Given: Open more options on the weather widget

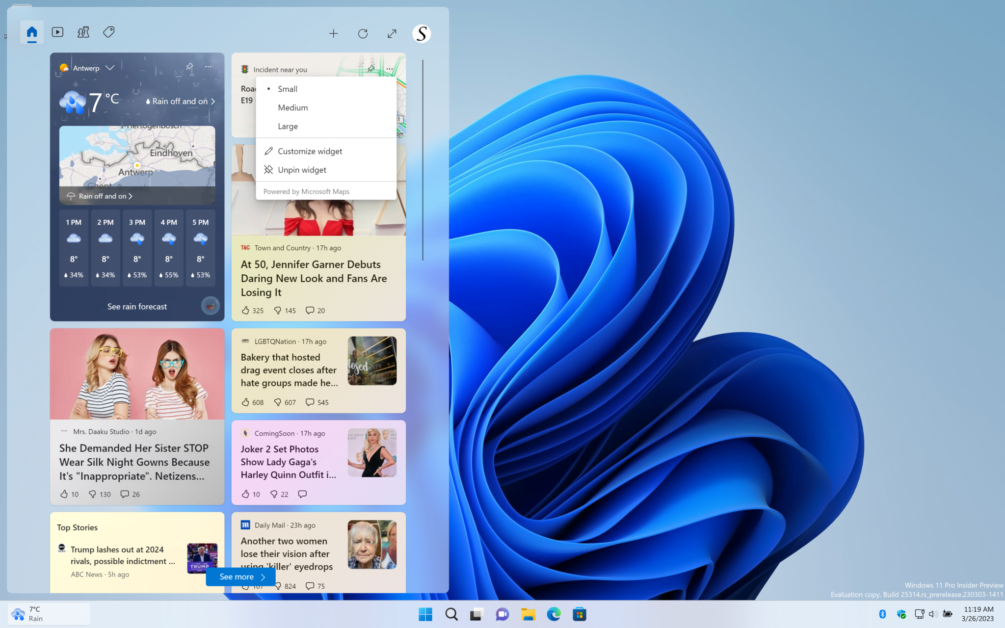Looking at the screenshot, I should pos(208,67).
